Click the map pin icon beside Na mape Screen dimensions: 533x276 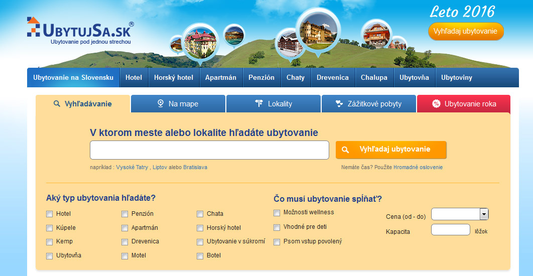tap(161, 104)
